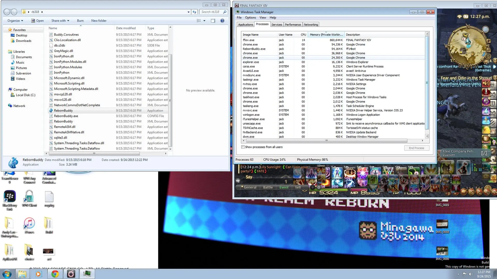The height and width of the screenshot is (279, 497).
Task: Open the rogdrg file on desktop
Action: [49, 198]
